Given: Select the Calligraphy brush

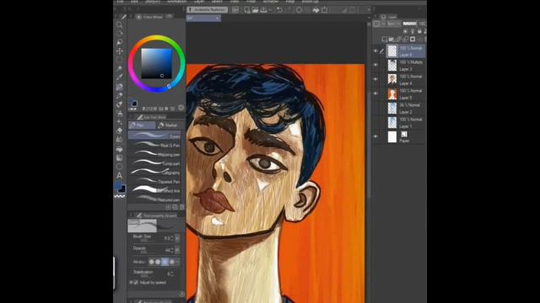Looking at the screenshot, I should 154,172.
